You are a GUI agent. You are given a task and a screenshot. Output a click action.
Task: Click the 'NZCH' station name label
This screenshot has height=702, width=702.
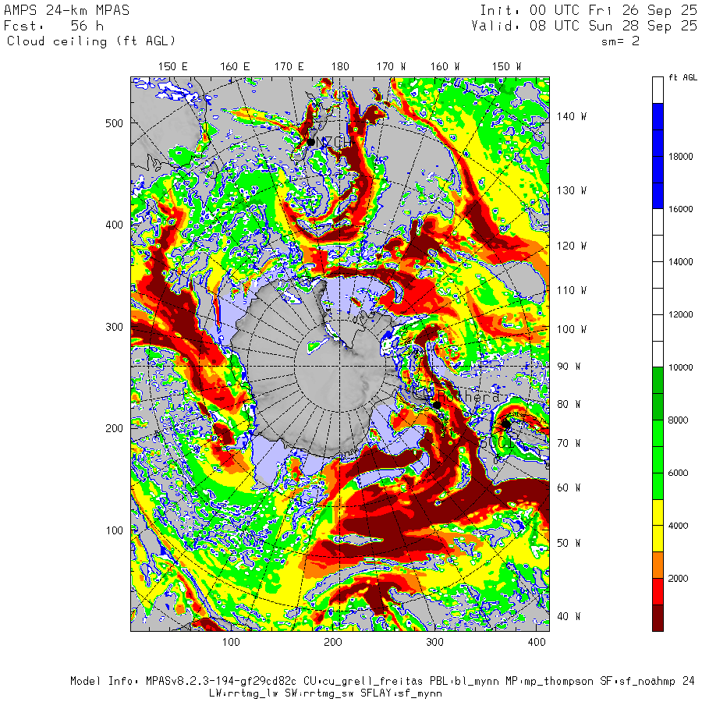coord(334,142)
